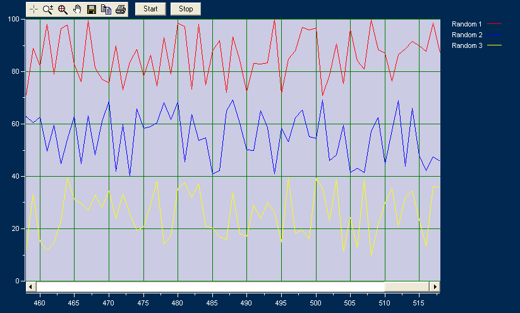Click the Random 3 legend label
The width and height of the screenshot is (520, 313).
pos(467,45)
